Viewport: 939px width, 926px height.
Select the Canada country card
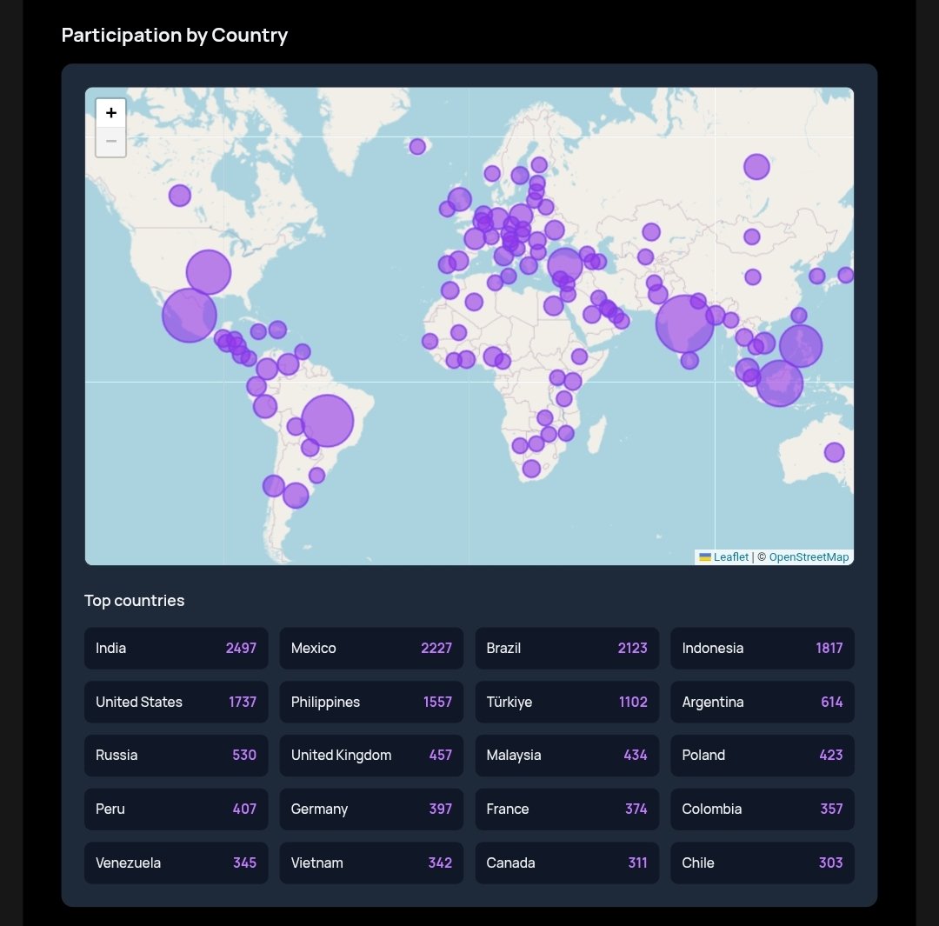pyautogui.click(x=567, y=863)
